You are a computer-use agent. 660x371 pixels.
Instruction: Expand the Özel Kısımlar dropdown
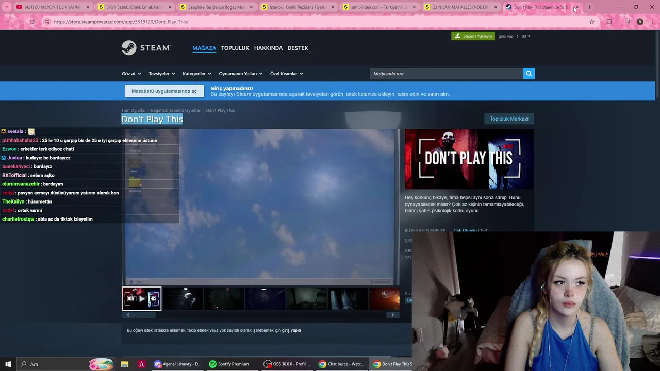(286, 74)
